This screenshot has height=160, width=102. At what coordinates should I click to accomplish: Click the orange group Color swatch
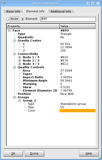coord(77,111)
